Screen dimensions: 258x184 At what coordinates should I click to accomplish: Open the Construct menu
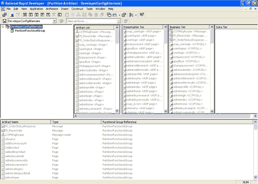(77, 9)
